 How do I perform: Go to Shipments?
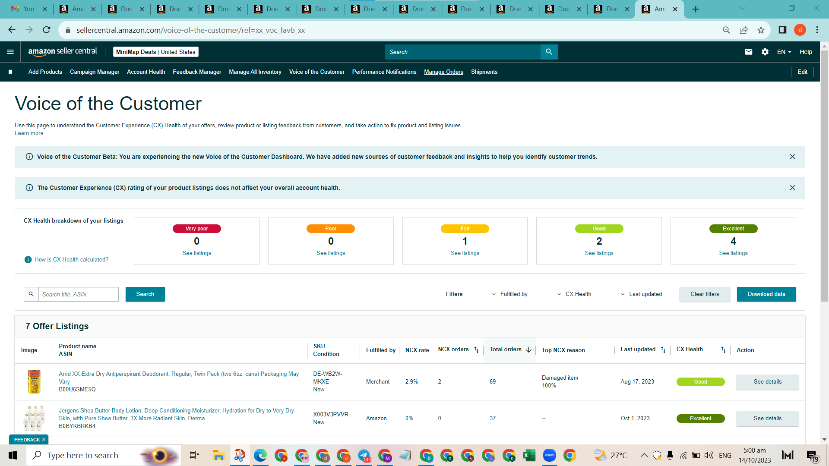click(484, 72)
